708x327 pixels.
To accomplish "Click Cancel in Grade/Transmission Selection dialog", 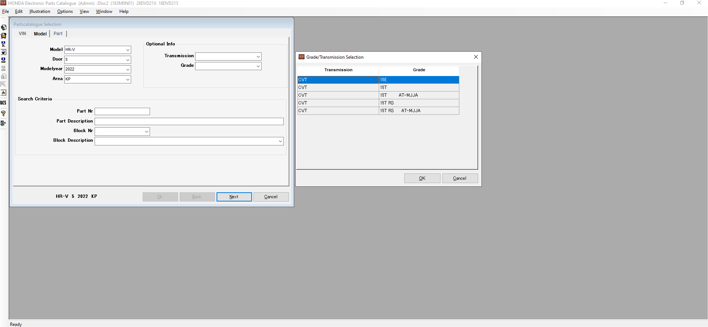I will 460,178.
